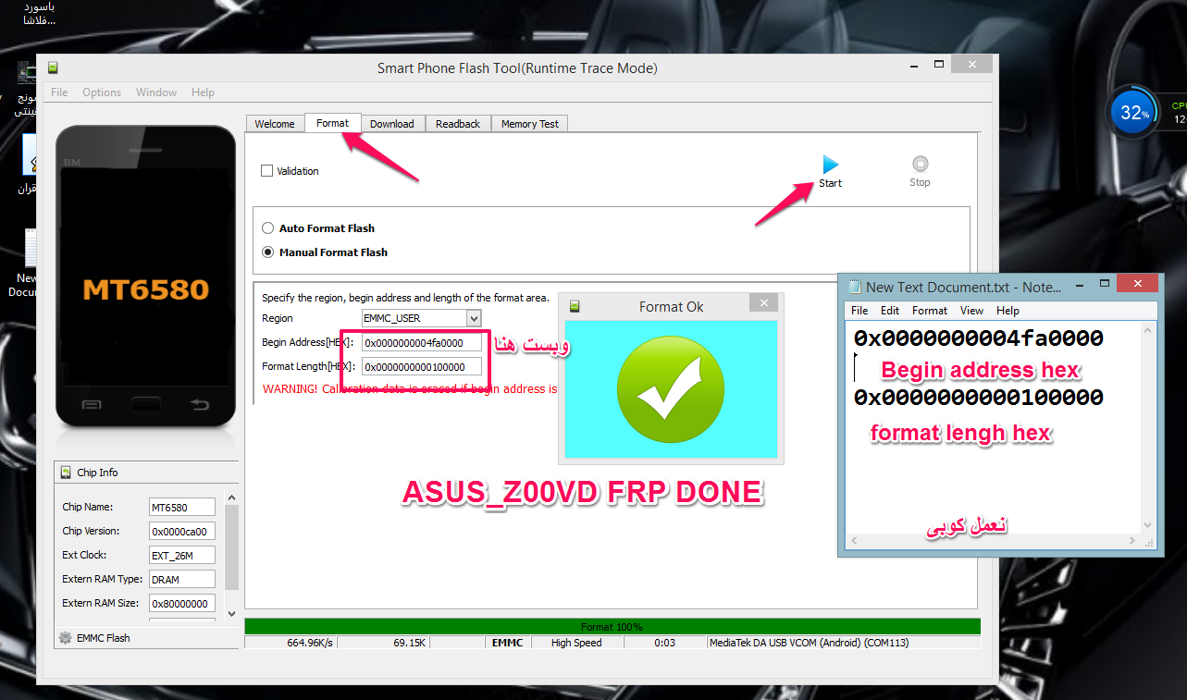Open the Options menu
Image resolution: width=1187 pixels, height=700 pixels.
tap(102, 92)
